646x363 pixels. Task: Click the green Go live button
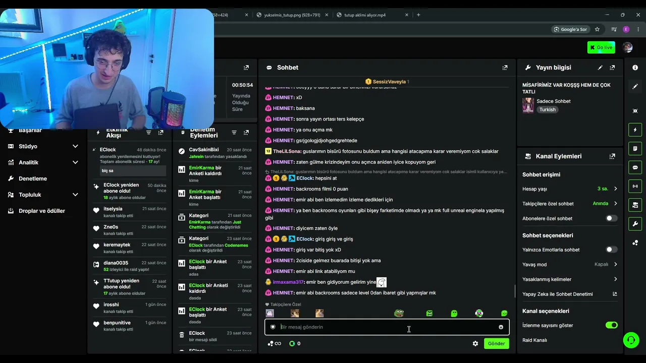[x=601, y=47]
